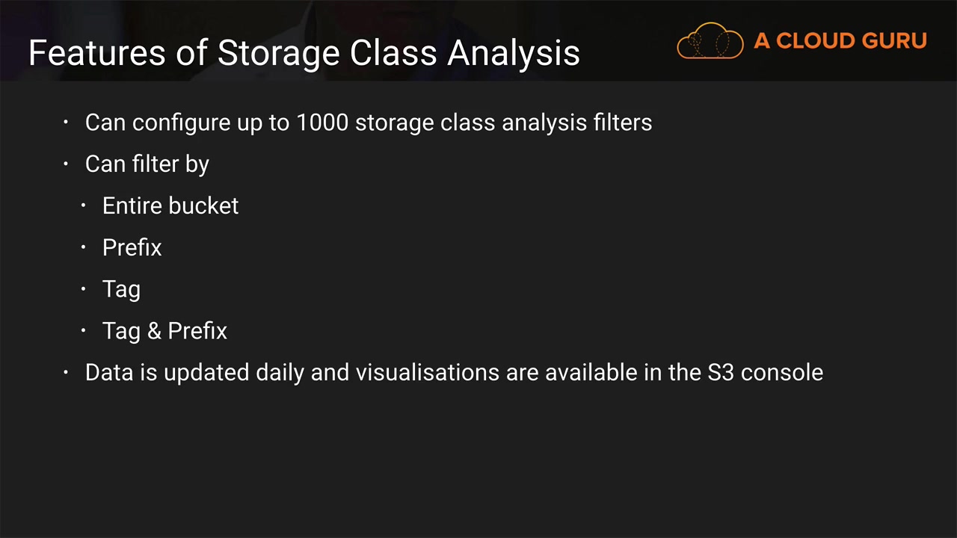Click the words "S3 console"
957x538 pixels.
tap(765, 372)
